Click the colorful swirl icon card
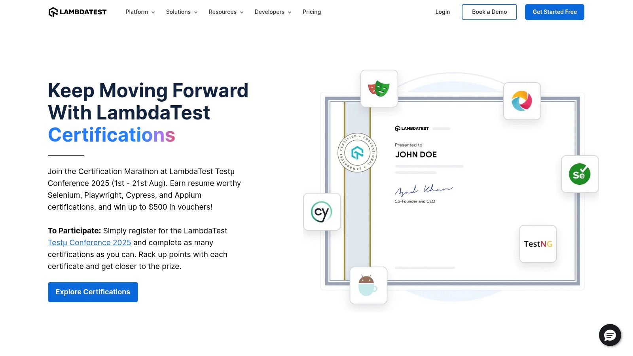The image size is (633, 356). click(522, 101)
